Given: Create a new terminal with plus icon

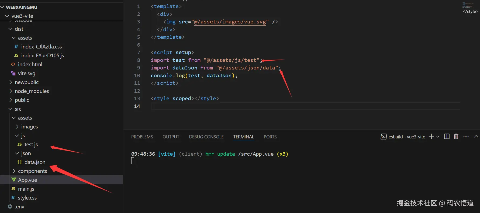Looking at the screenshot, I should 431,137.
